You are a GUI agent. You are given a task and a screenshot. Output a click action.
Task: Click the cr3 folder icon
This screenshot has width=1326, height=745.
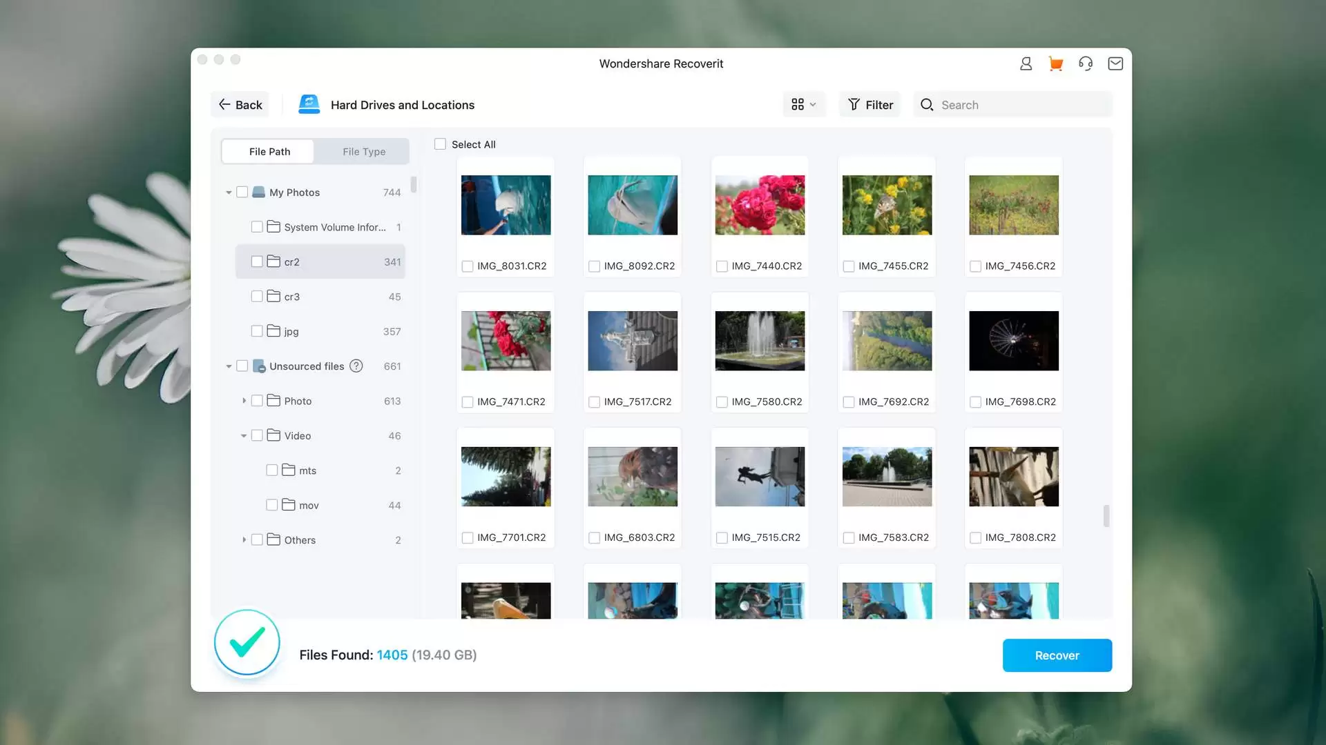(x=273, y=297)
